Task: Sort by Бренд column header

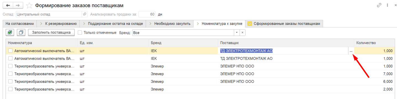Action: 183,43
